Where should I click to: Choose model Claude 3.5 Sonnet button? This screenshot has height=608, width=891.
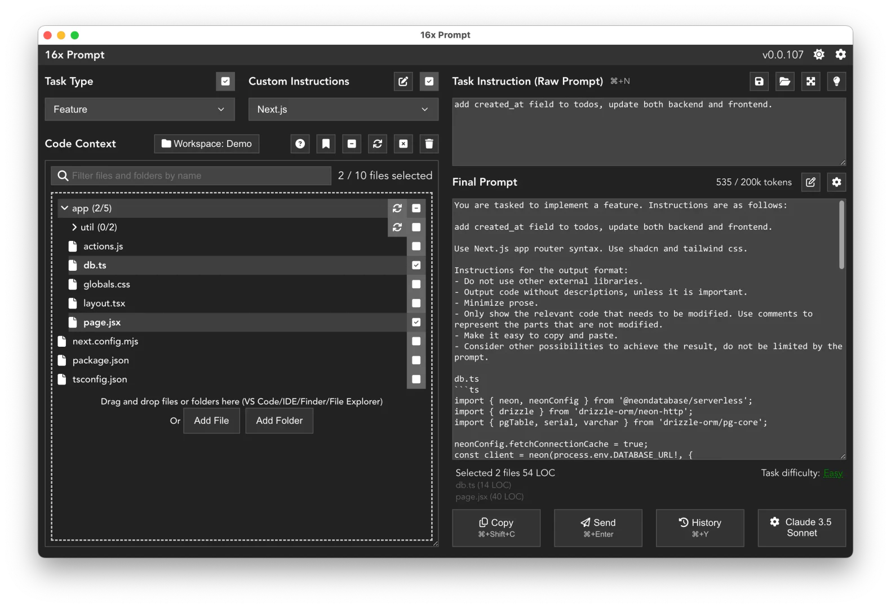click(x=801, y=528)
